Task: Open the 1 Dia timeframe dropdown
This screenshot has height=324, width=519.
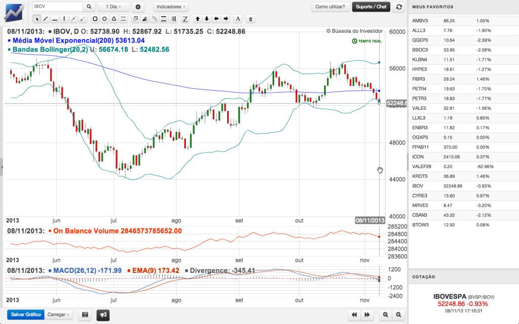Action: [114, 7]
